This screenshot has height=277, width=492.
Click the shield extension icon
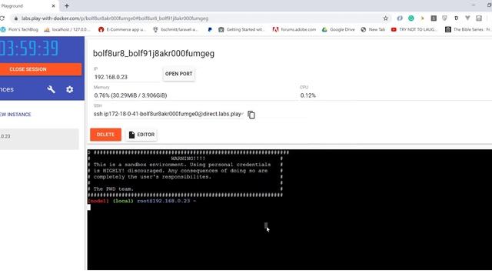444,18
